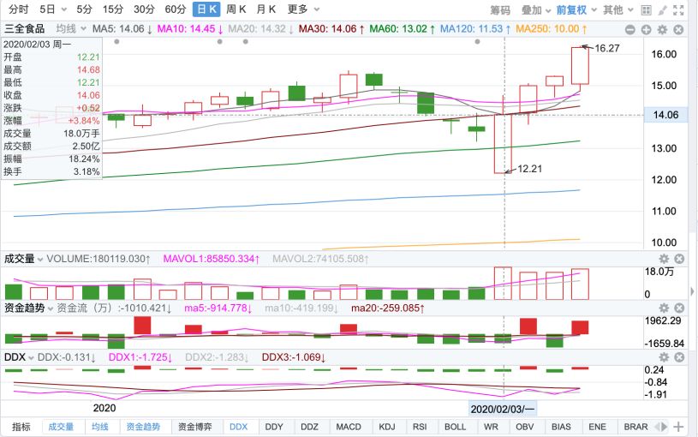Click the zoom-out minus icon on main chart

(x=629, y=30)
